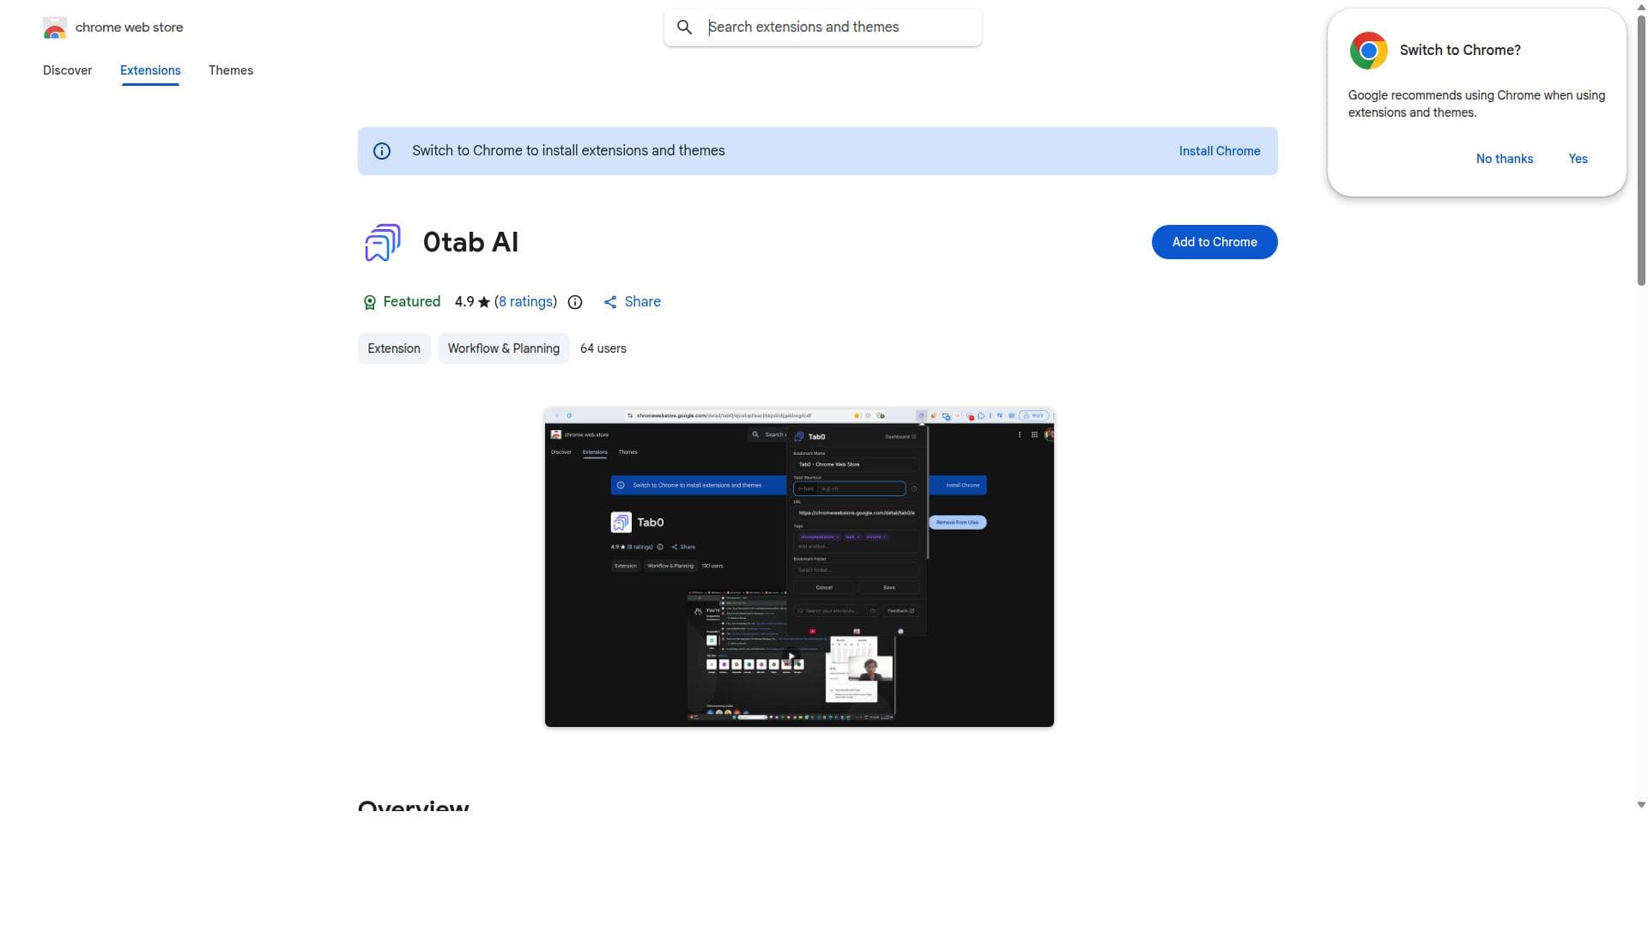The image size is (1648, 927).
Task: Click the Share link
Action: tap(643, 302)
